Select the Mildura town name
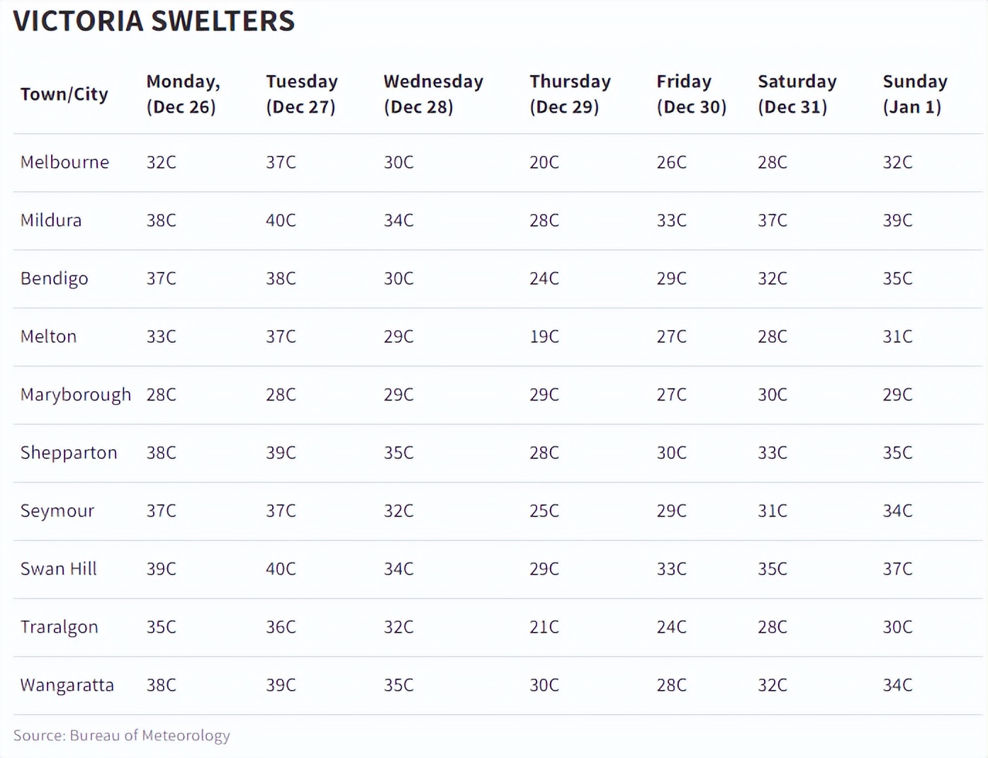Image resolution: width=988 pixels, height=758 pixels. pyautogui.click(x=51, y=220)
